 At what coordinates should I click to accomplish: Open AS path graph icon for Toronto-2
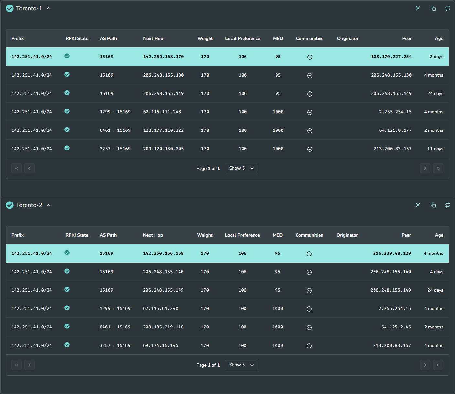418,205
